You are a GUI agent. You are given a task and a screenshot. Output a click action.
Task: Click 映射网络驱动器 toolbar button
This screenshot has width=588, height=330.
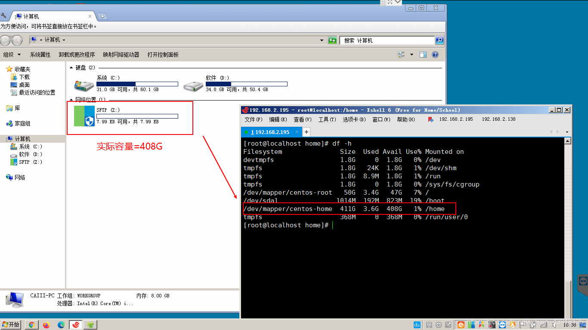pyautogui.click(x=121, y=55)
